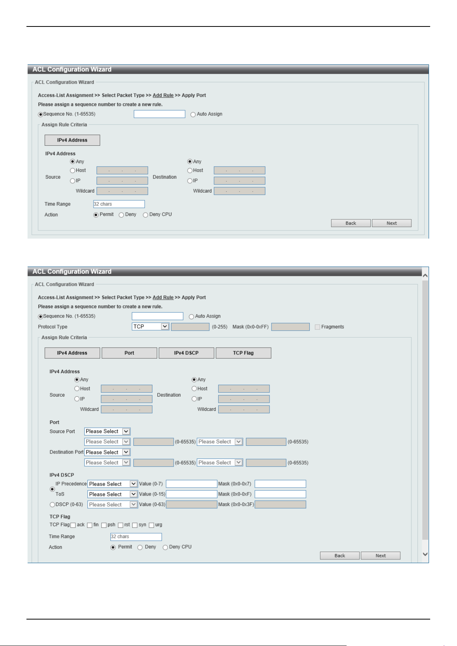Image resolution: width=457 pixels, height=646 pixels.
Task: Click Time Range field in lower wizard
Action: click(x=136, y=537)
